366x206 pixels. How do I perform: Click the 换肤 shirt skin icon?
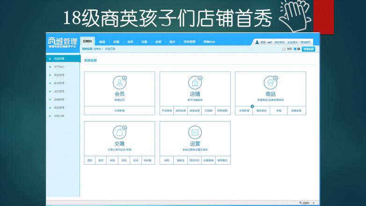tap(284, 49)
